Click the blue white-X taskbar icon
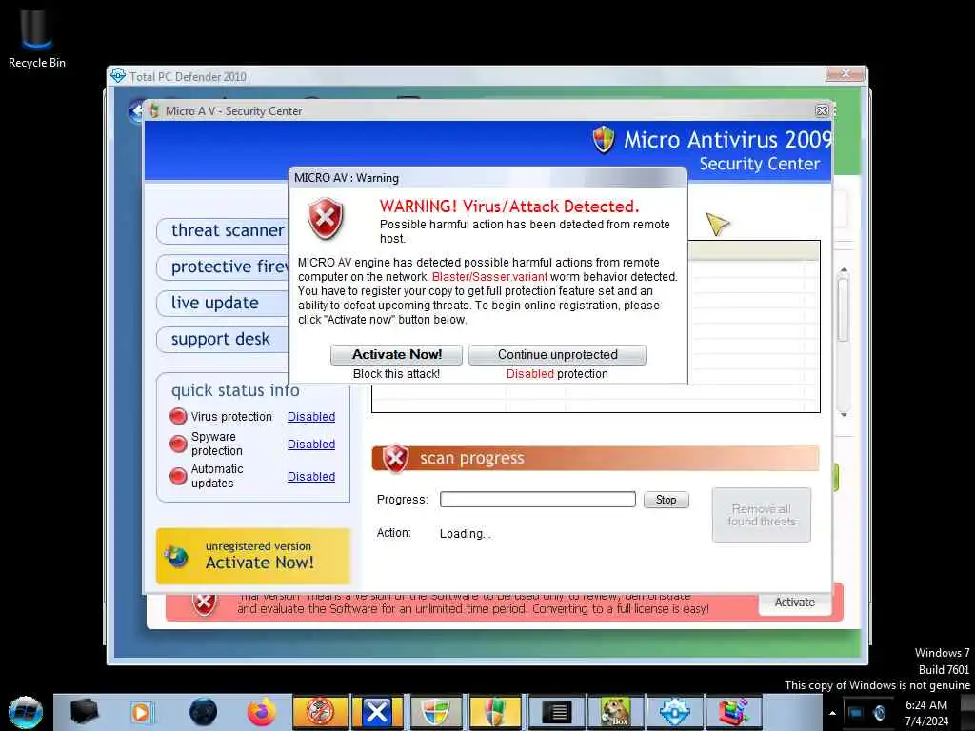 (377, 712)
